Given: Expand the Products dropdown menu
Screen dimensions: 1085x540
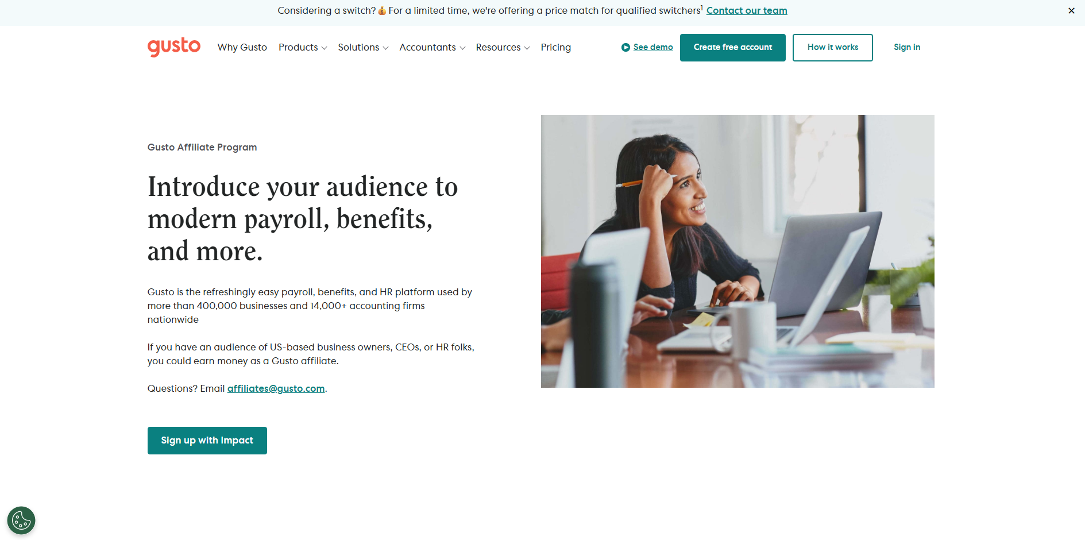Looking at the screenshot, I should [302, 47].
